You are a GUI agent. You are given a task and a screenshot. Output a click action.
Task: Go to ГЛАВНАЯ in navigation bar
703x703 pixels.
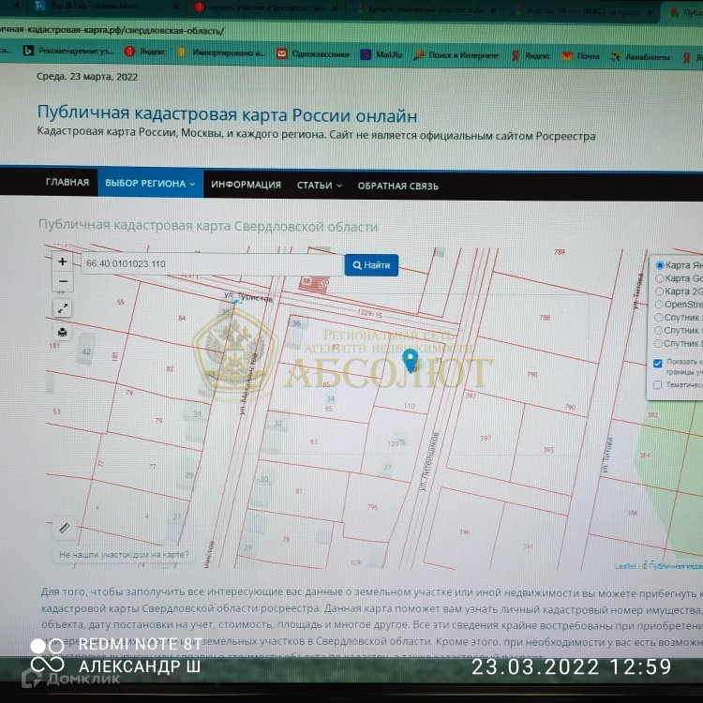pos(67,182)
